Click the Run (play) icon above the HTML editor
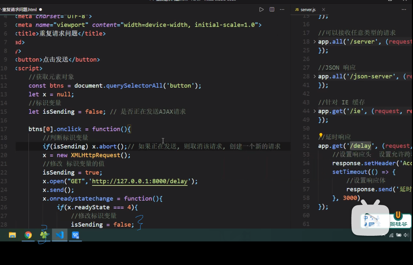The width and height of the screenshot is (413, 265). point(261,10)
